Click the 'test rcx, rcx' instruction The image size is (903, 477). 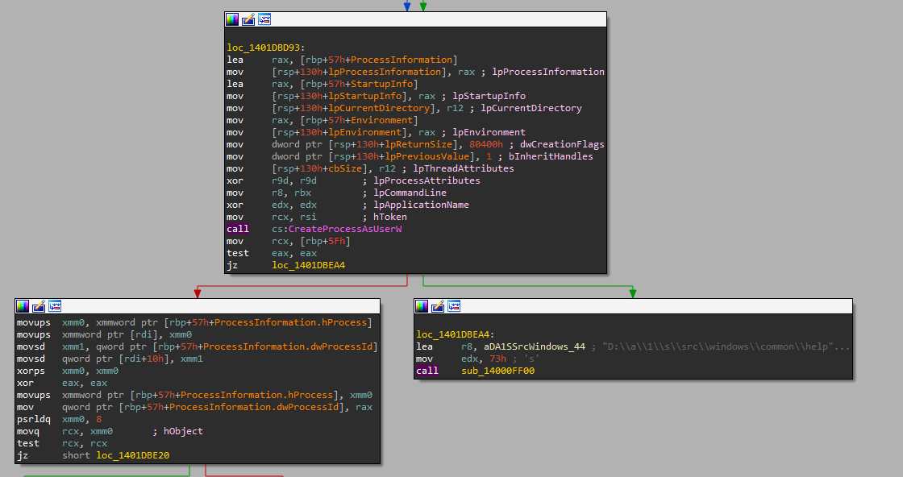62,443
